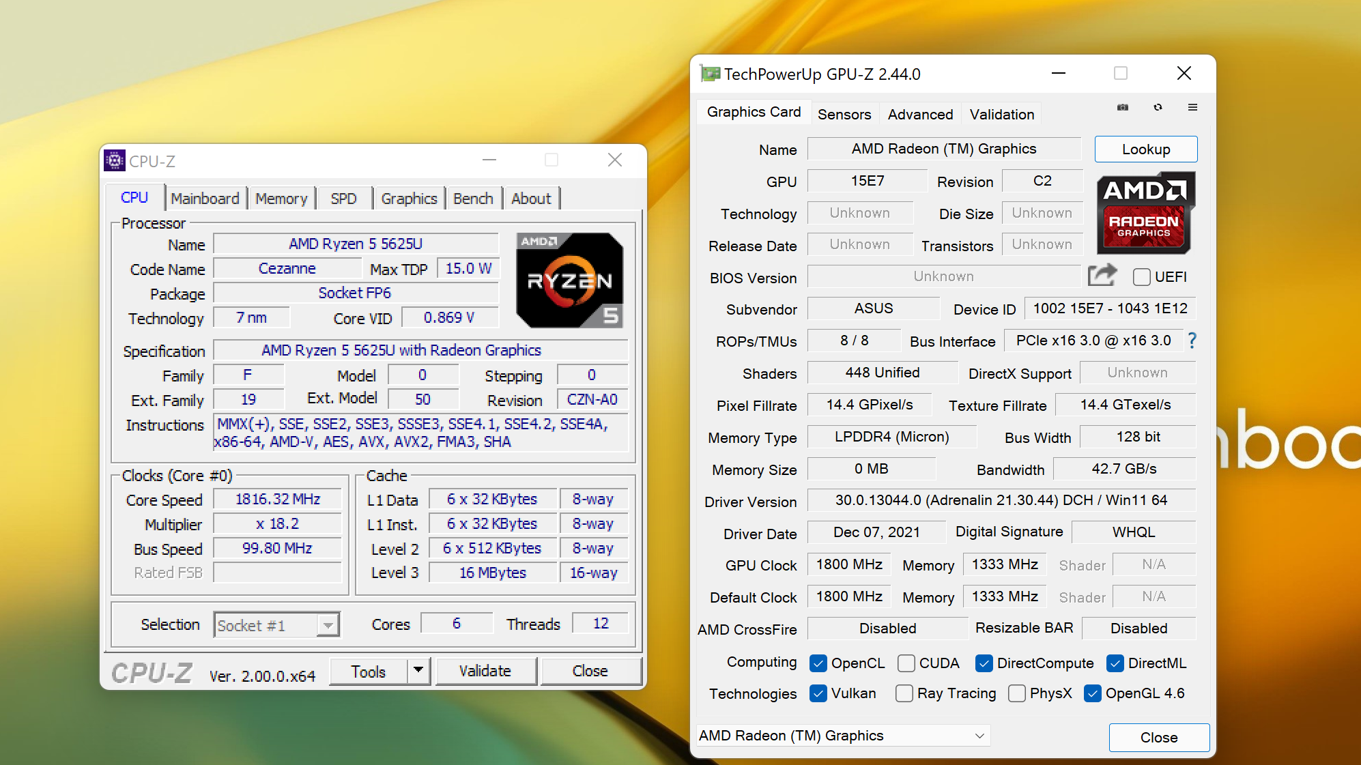Click the 448 Unified shaders value
The width and height of the screenshot is (1361, 765).
(x=883, y=372)
